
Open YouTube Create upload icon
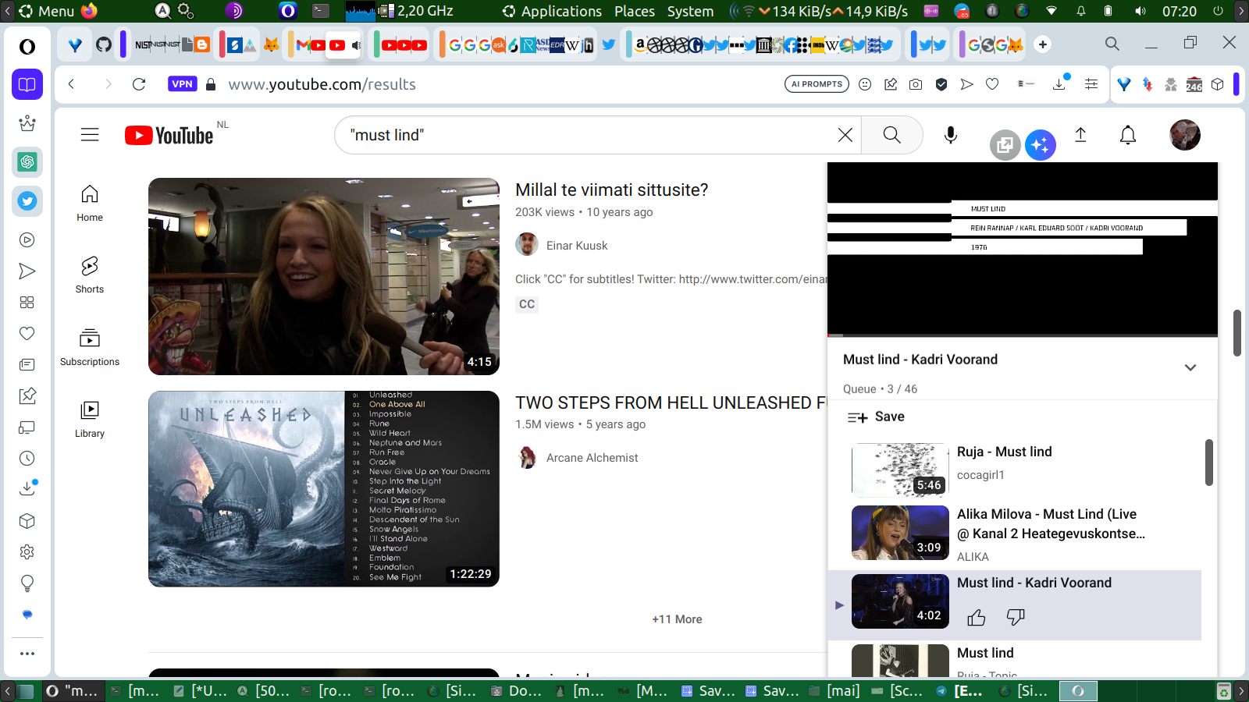pyautogui.click(x=1080, y=135)
